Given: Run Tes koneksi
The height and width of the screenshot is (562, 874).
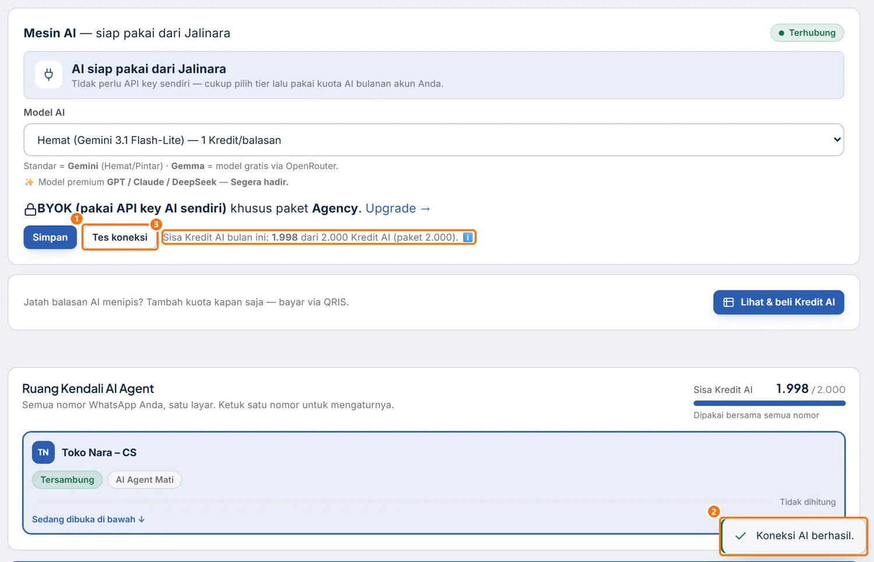Looking at the screenshot, I should tap(120, 237).
